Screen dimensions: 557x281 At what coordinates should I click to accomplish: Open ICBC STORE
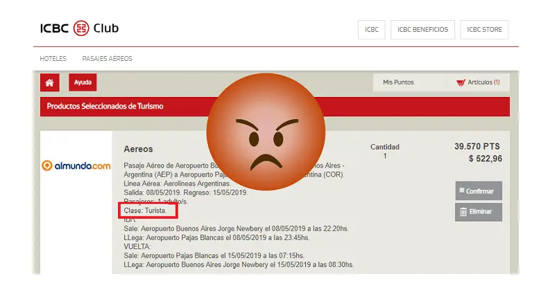[485, 30]
